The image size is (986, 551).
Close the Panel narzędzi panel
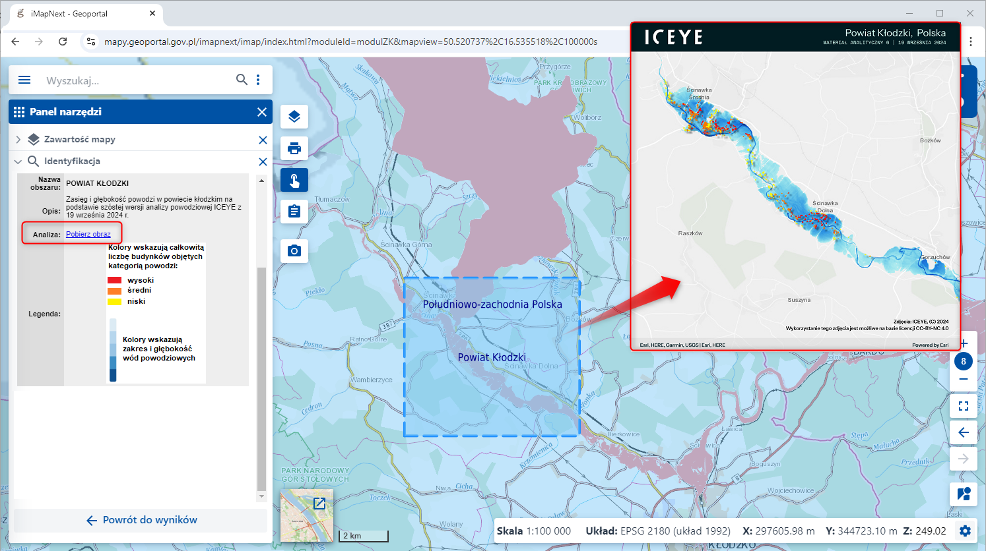point(262,112)
